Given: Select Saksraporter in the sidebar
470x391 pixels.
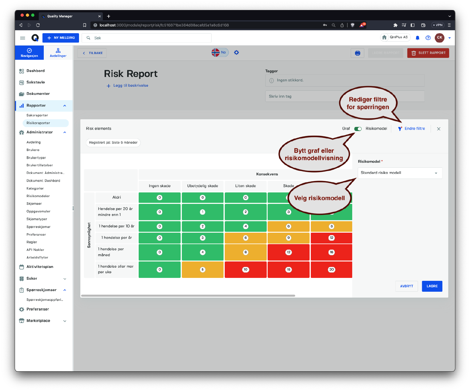Looking at the screenshot, I should point(37,115).
